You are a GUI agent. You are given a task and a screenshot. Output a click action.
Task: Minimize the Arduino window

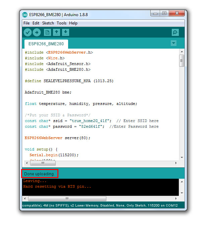point(155,13)
